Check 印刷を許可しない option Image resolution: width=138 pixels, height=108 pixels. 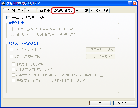[13, 64]
